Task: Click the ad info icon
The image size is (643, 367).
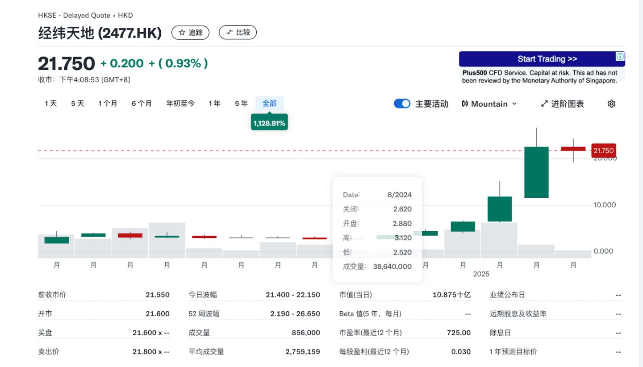Action: point(620,57)
